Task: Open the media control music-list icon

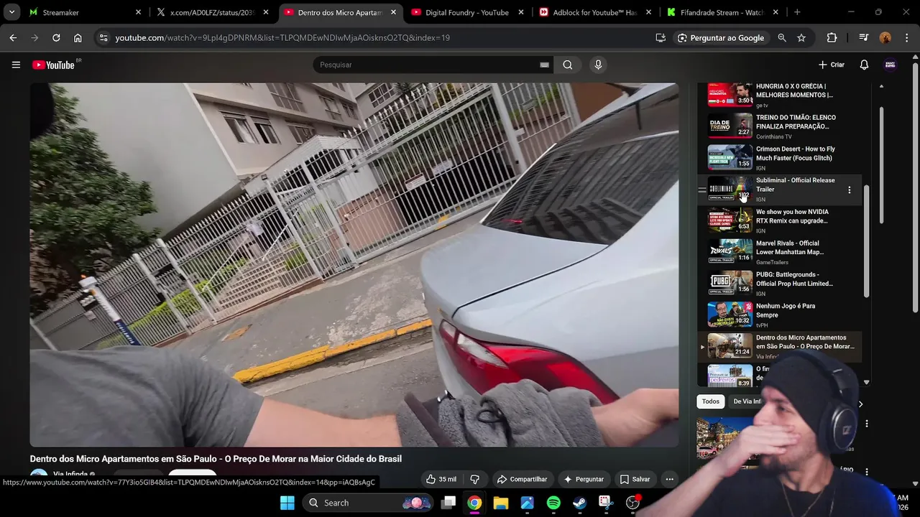Action: tap(864, 37)
